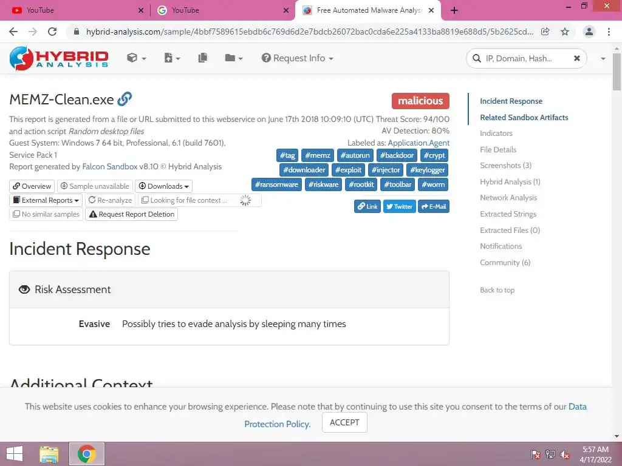Go to the Network Analysis section

tap(508, 198)
